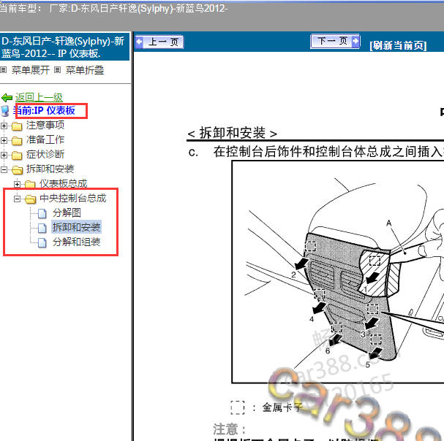Select the 准备工作 tree label
This screenshot has width=444, height=441.
(x=45, y=139)
